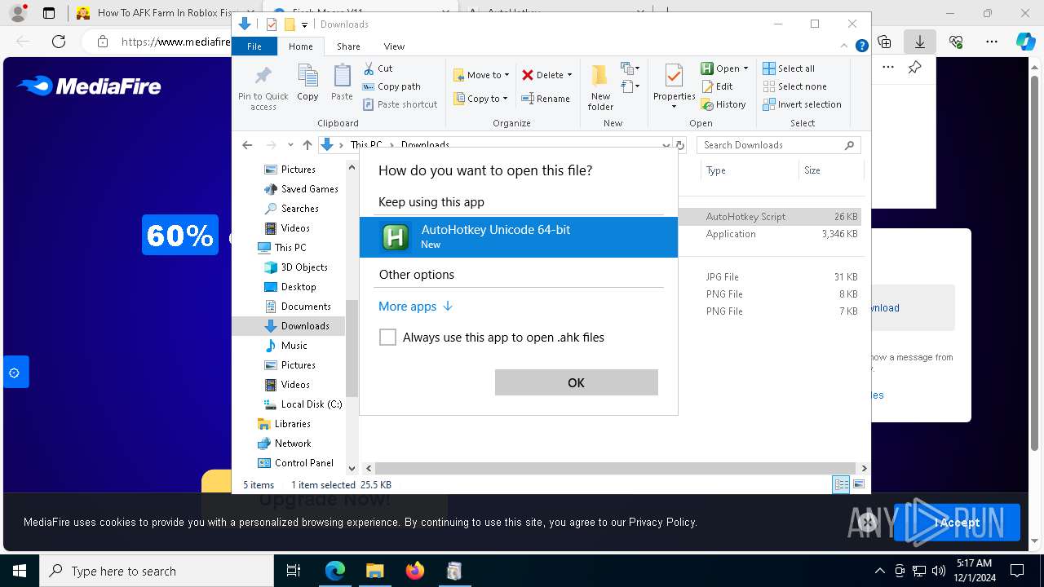The width and height of the screenshot is (1044, 587).
Task: Create a New folder
Action: tap(600, 87)
